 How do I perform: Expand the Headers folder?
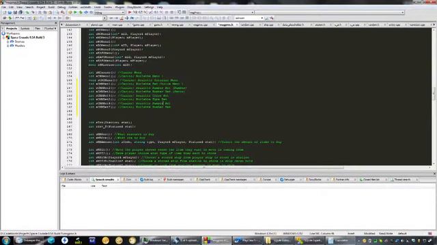(8, 46)
